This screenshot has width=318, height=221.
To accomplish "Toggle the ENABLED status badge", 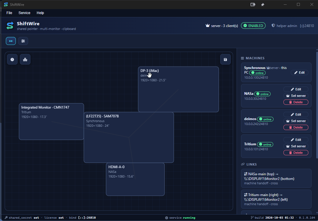I will pos(253,26).
